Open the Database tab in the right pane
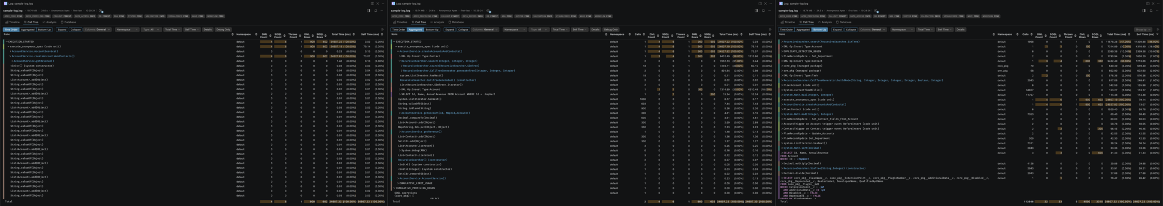Viewport: 1163px width, 206px height. [x=844, y=22]
